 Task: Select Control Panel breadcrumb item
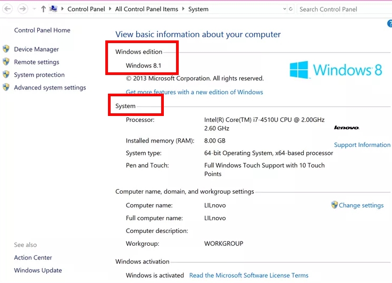coord(86,9)
